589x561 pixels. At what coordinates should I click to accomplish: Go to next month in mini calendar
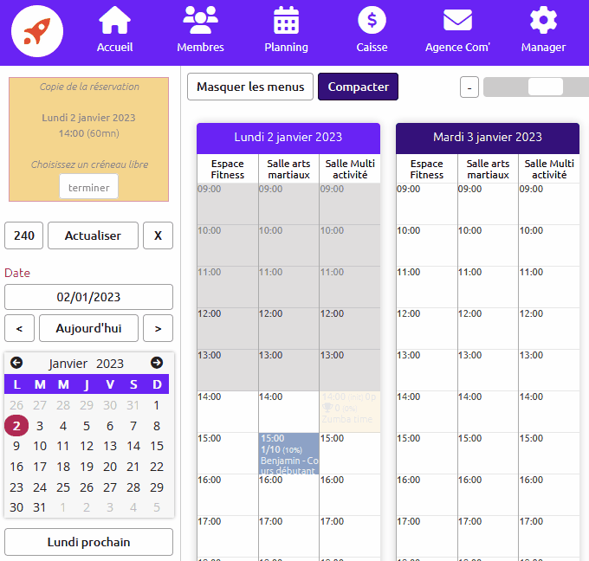click(157, 363)
